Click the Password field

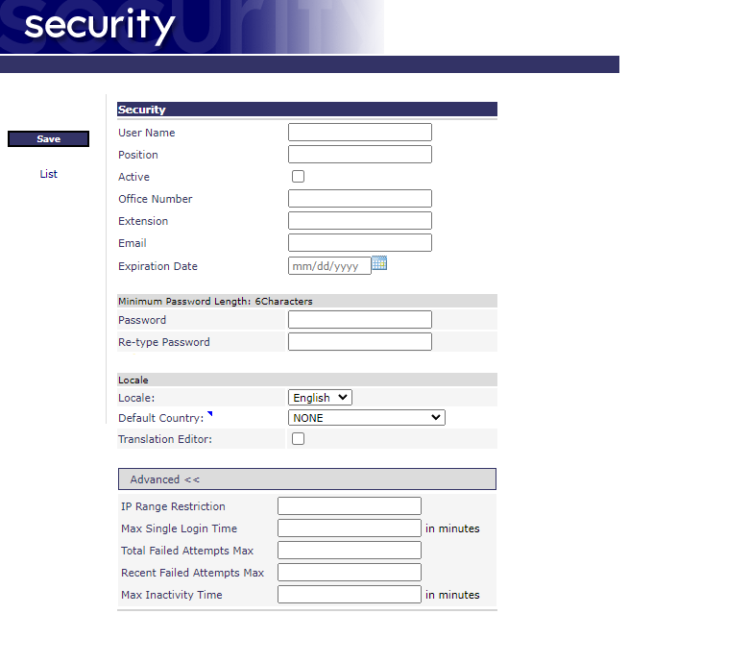tap(359, 320)
